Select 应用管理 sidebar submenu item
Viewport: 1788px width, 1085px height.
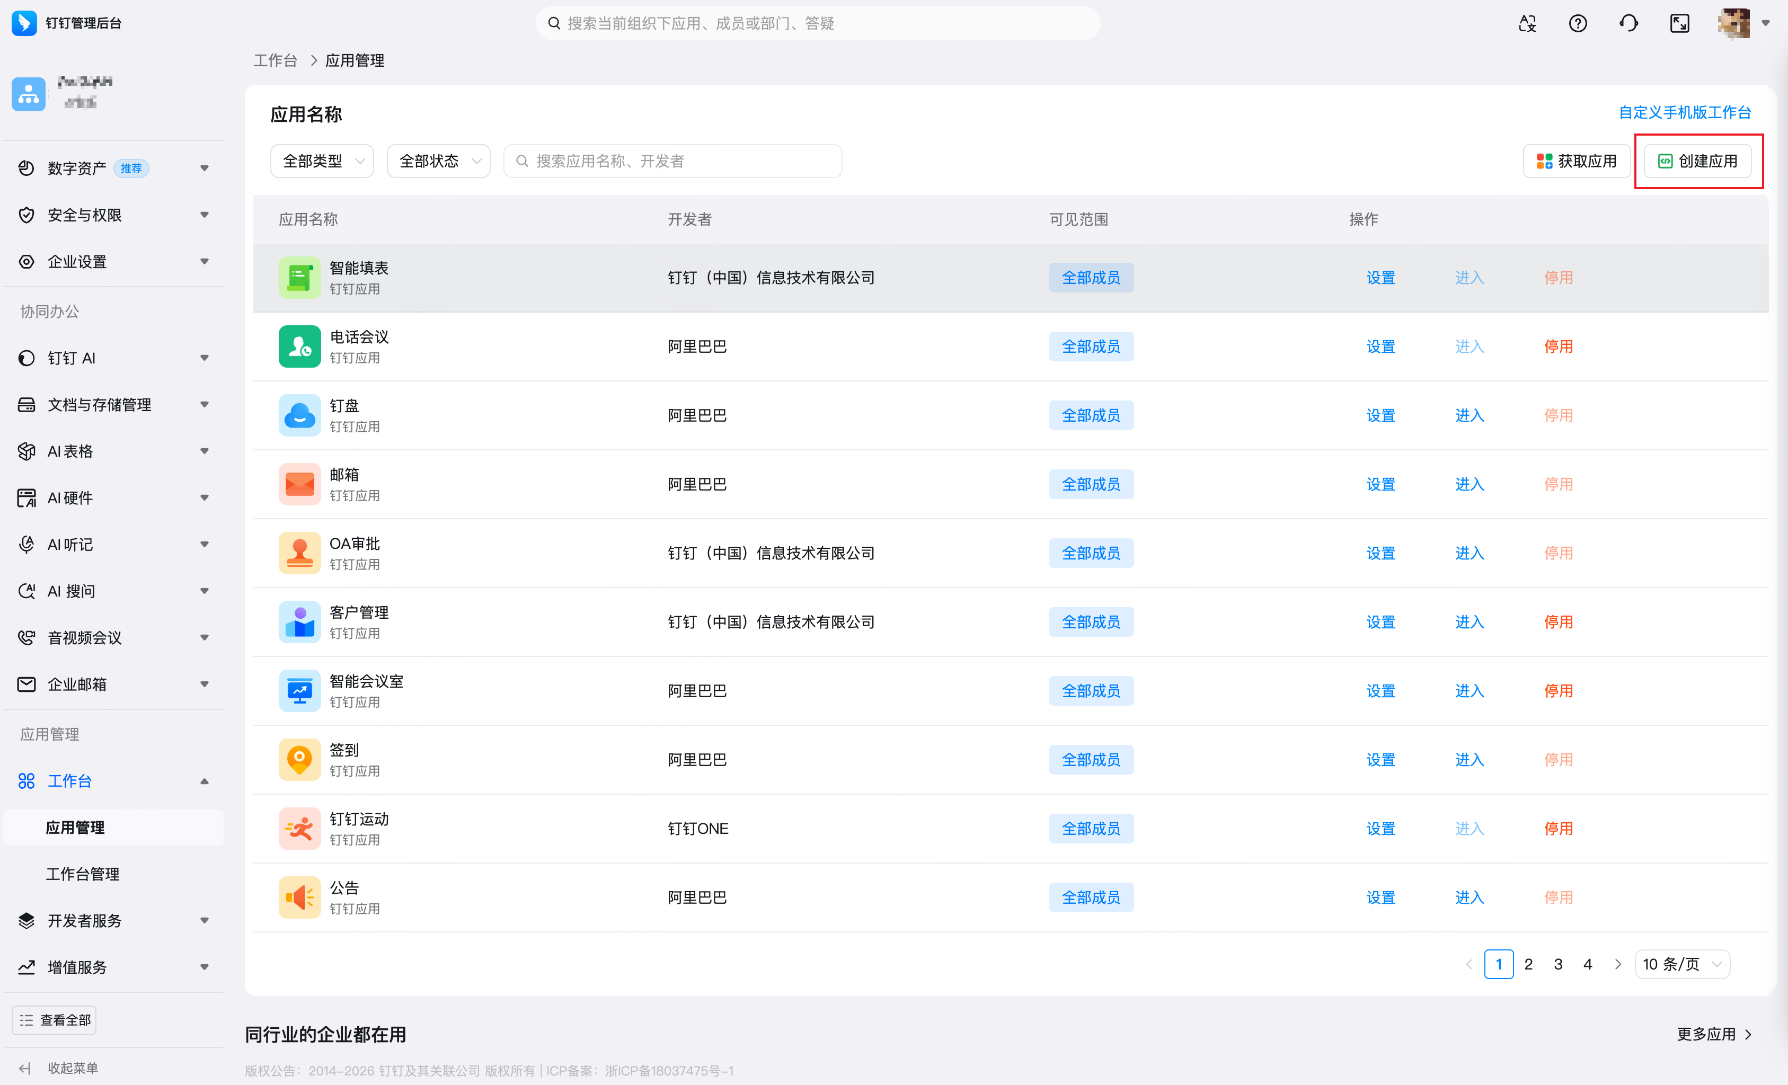[x=114, y=828]
